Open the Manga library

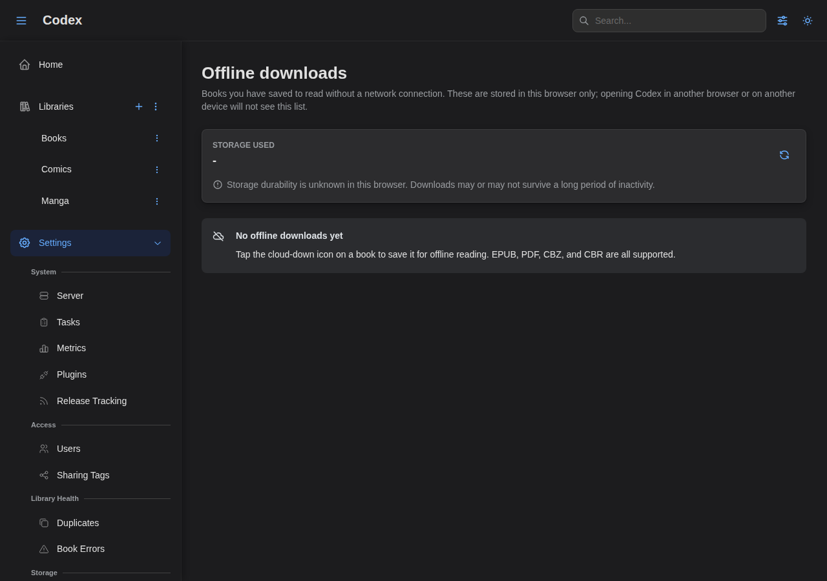(x=56, y=201)
